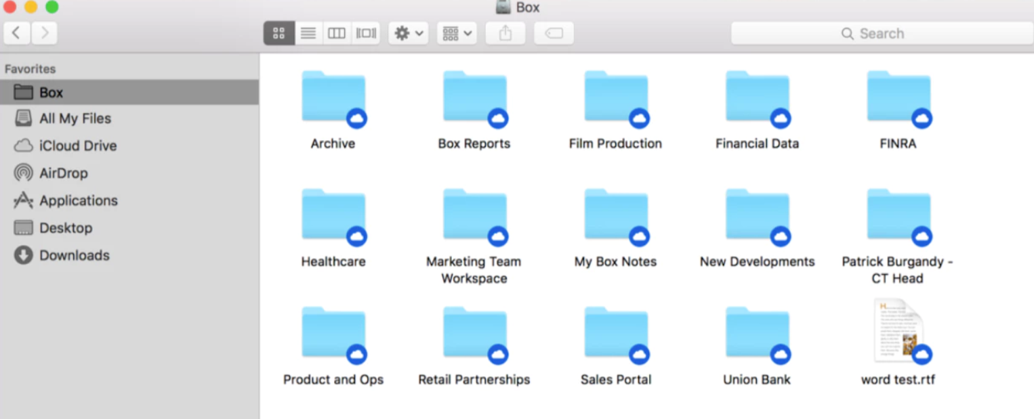Select the My Box Notes folder

coord(616,217)
